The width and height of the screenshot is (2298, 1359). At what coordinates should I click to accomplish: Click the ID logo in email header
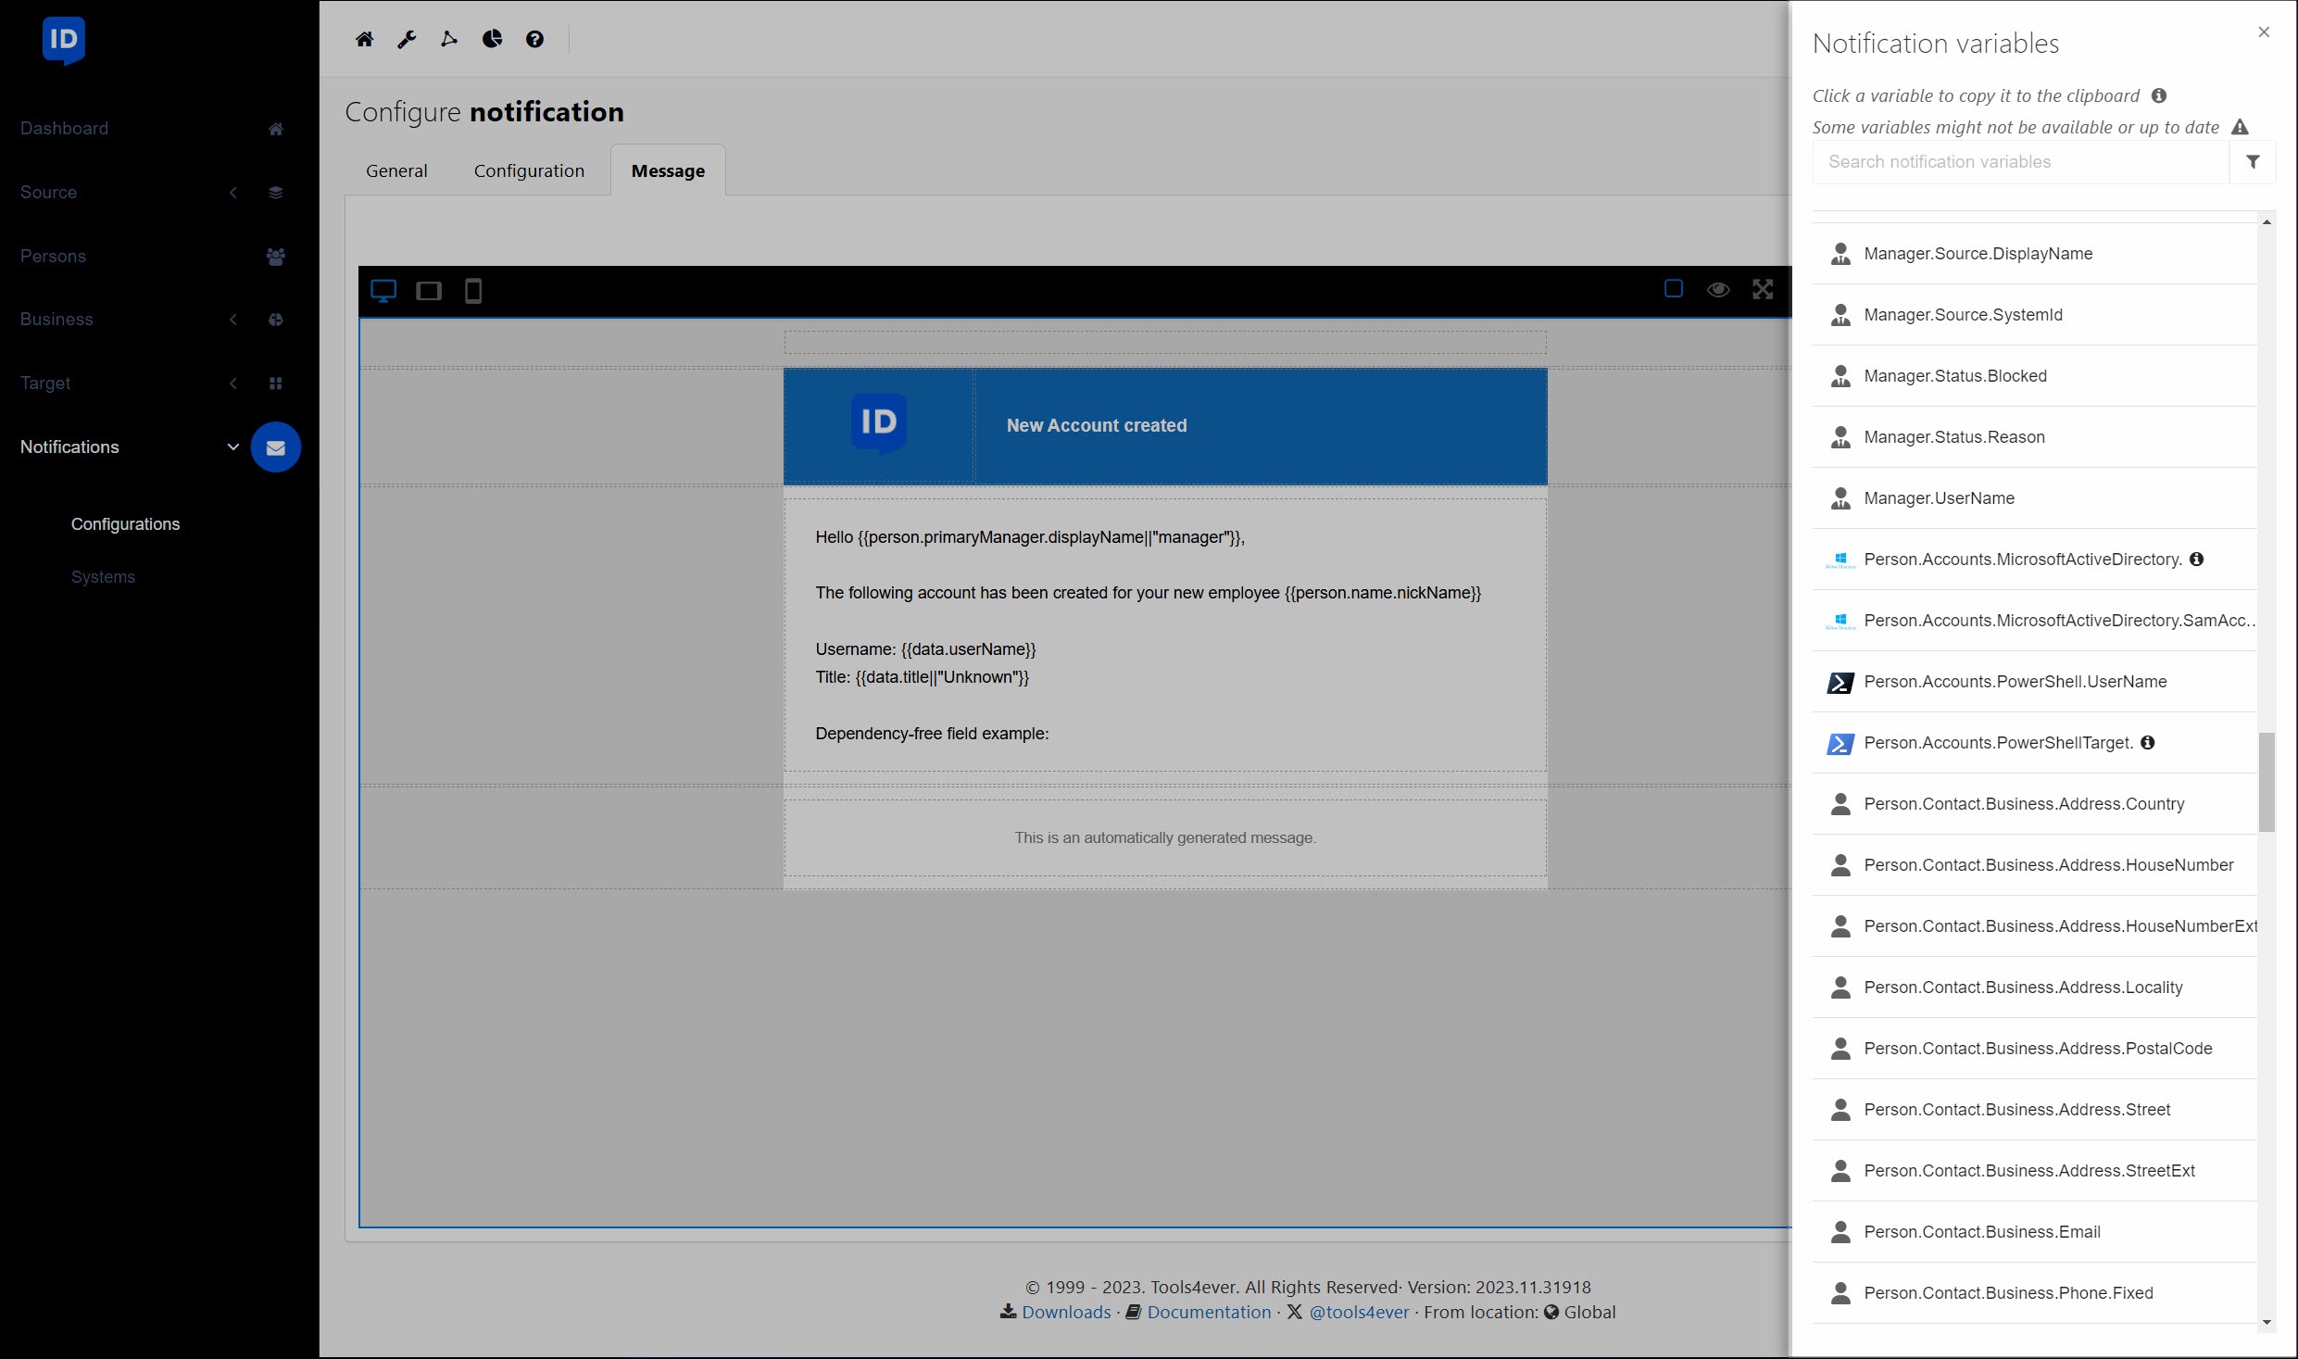pos(879,423)
